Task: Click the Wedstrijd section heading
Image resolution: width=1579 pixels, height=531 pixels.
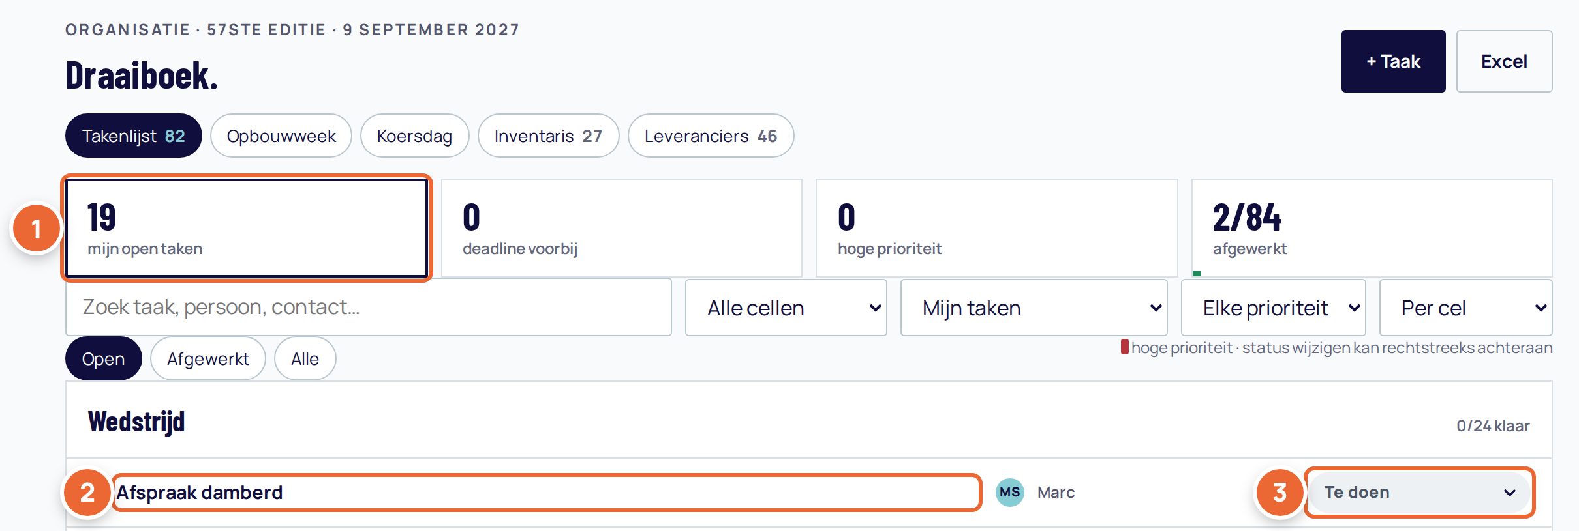Action: click(136, 422)
